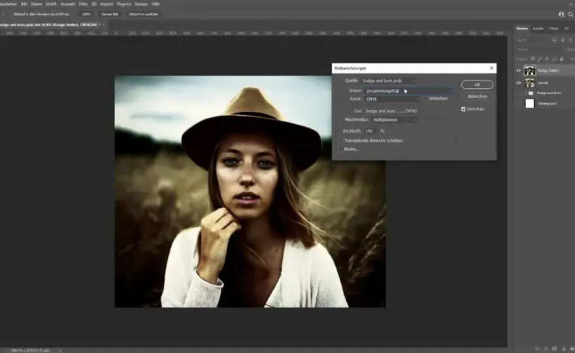The image size is (575, 353).
Task: Open the Mischmodus Multiplizieren dropdown
Action: pos(395,120)
